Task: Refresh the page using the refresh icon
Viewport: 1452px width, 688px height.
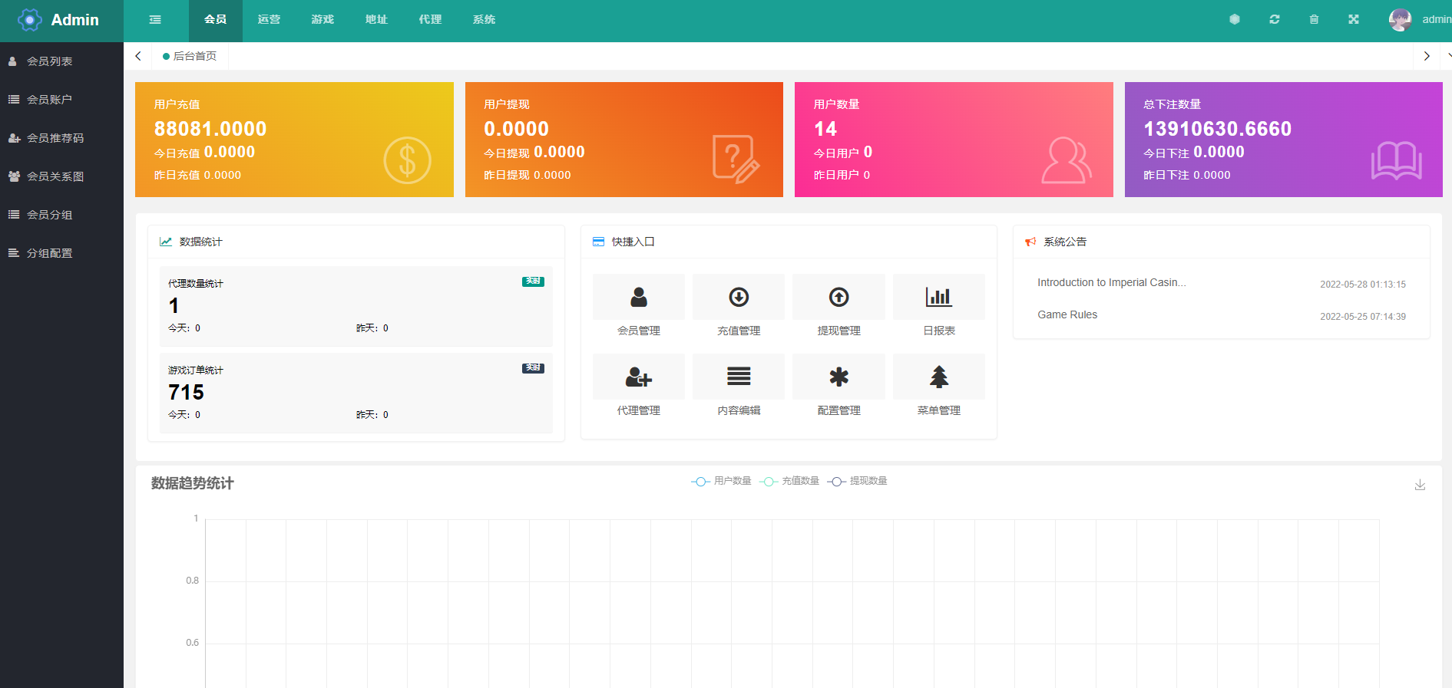Action: point(1275,20)
